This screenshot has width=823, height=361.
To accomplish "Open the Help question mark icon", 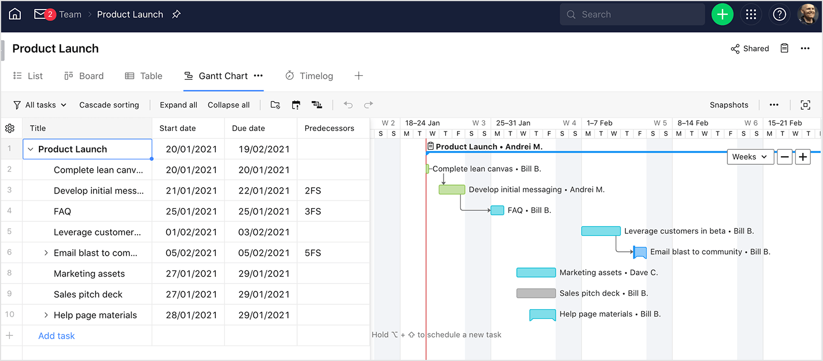I will 780,14.
